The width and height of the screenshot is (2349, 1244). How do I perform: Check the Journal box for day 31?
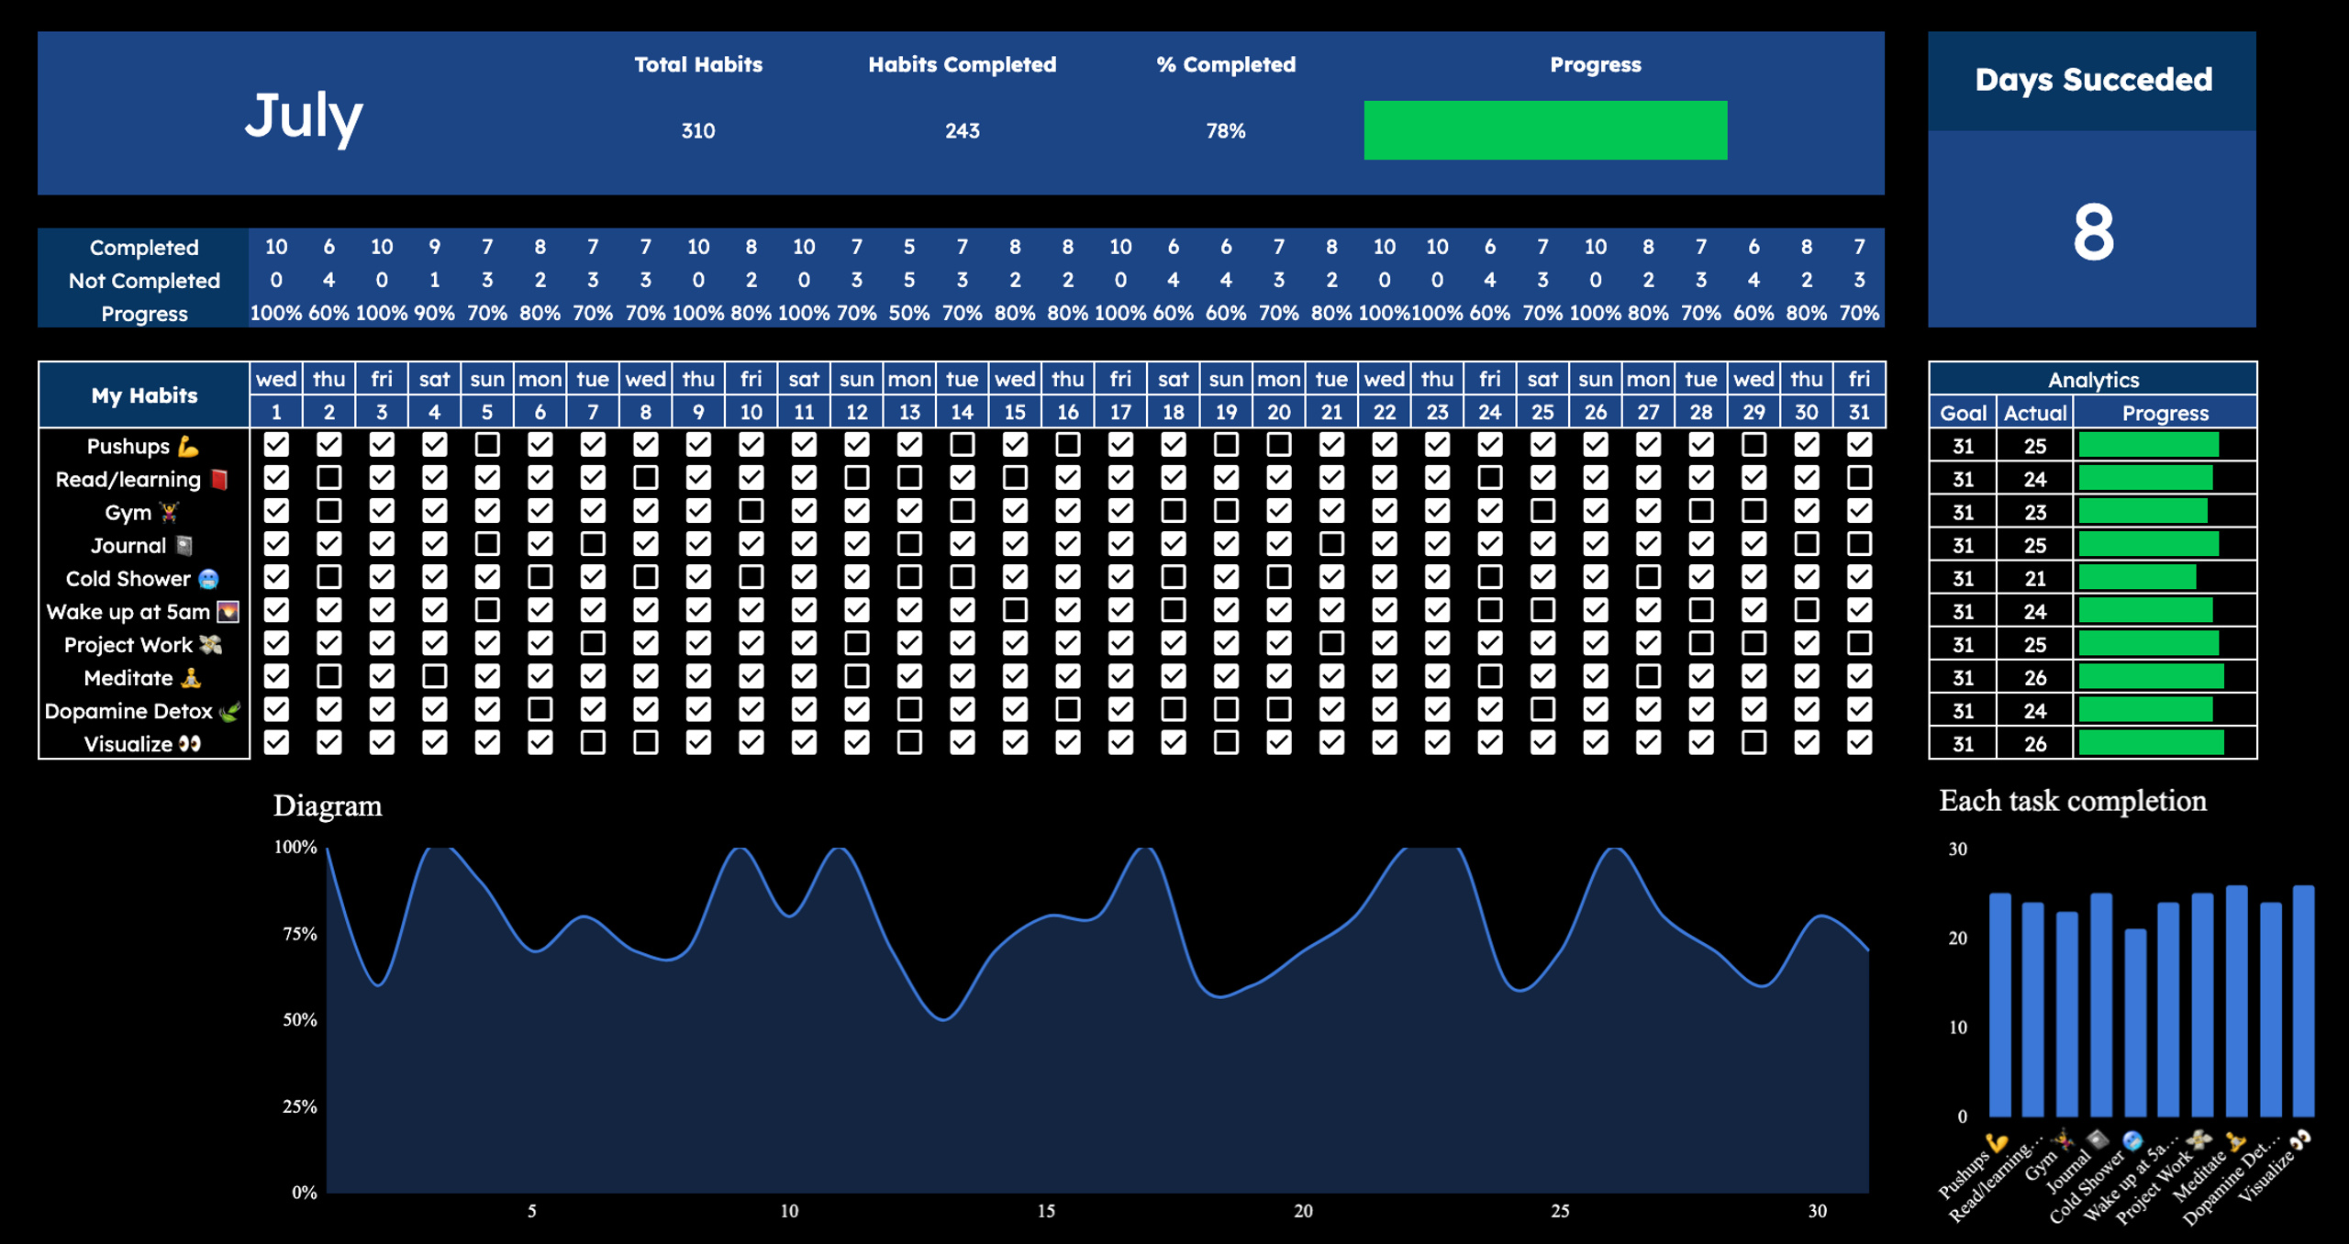(x=1859, y=544)
